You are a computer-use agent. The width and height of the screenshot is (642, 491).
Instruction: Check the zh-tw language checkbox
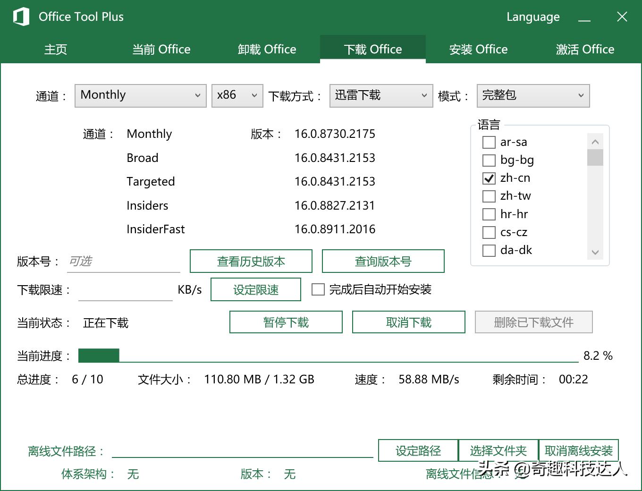[489, 196]
